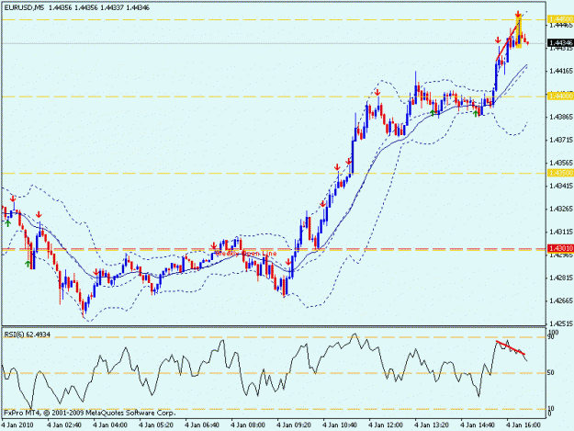
Task: Click the 4 Jan 14:40 time label
Action: pos(478,425)
